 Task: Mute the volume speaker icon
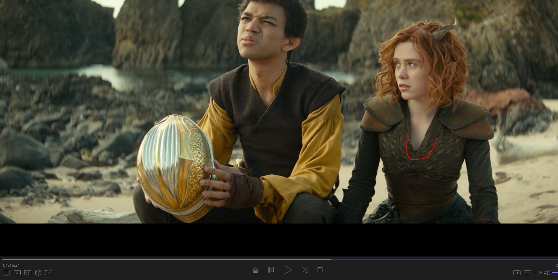point(547,273)
